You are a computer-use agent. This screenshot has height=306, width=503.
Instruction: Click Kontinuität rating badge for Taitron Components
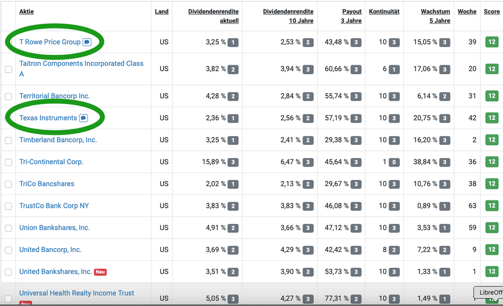393,69
